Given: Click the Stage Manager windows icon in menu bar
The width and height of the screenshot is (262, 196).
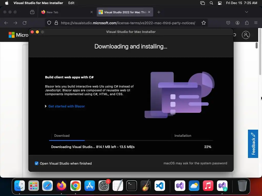Looking at the screenshot, I should pos(202,3).
